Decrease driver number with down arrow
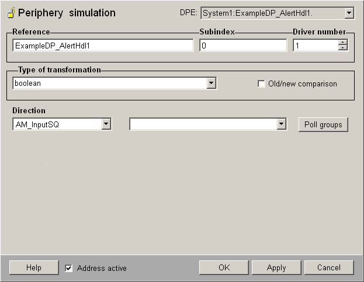 [343, 48]
